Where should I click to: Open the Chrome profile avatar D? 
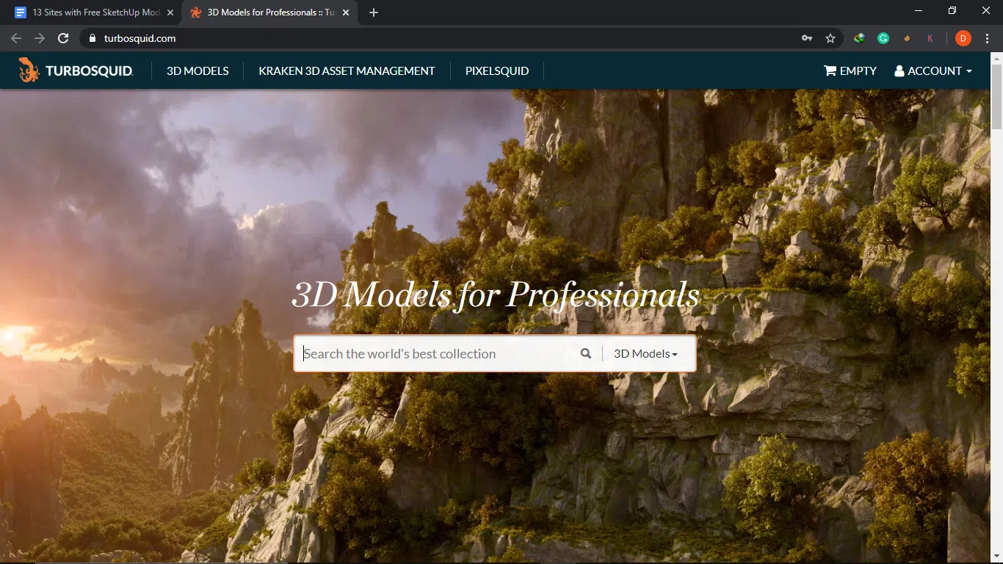tap(963, 38)
